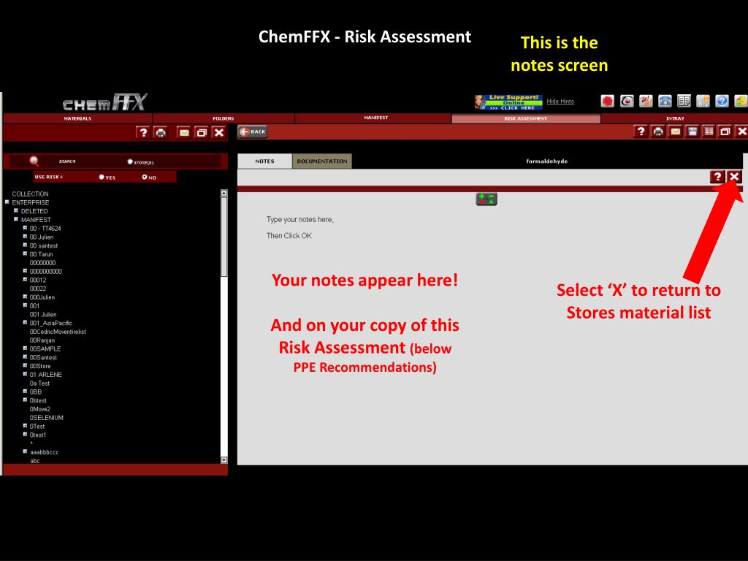
Task: Click tree scrollbar up arrow
Action: pos(224,193)
